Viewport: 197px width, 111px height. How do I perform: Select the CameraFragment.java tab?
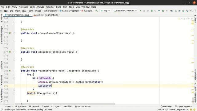18,15
